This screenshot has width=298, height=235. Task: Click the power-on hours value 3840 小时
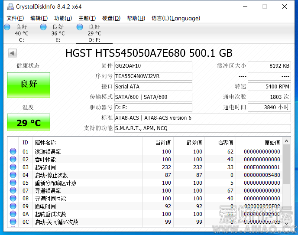point(269,108)
